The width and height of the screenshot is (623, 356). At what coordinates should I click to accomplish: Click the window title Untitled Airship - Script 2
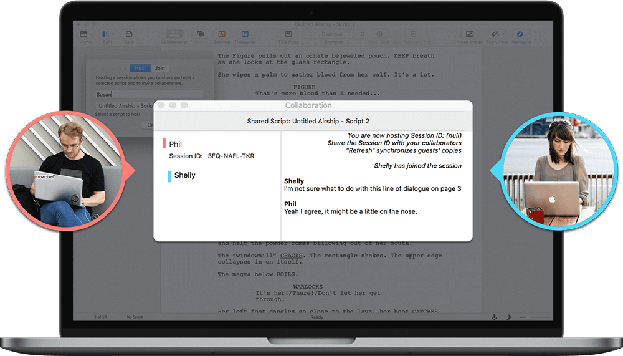coord(325,24)
